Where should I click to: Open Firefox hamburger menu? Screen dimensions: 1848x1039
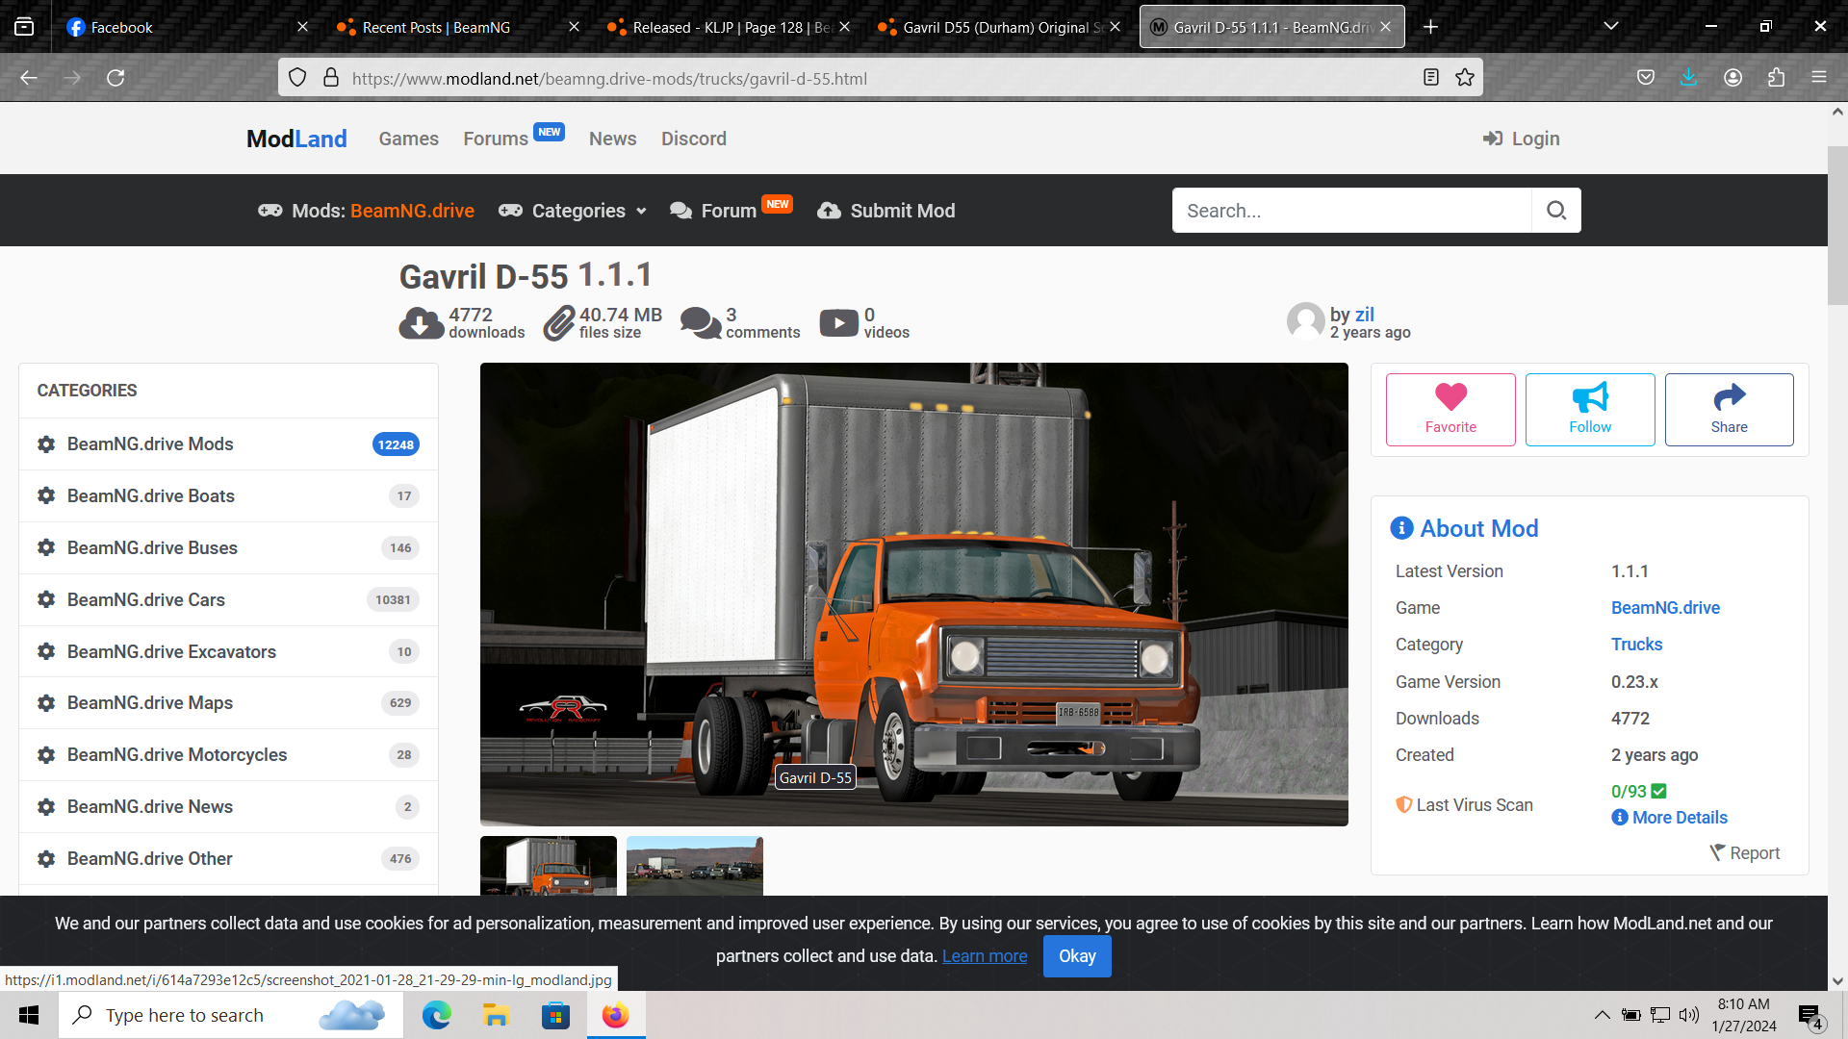pos(1819,78)
